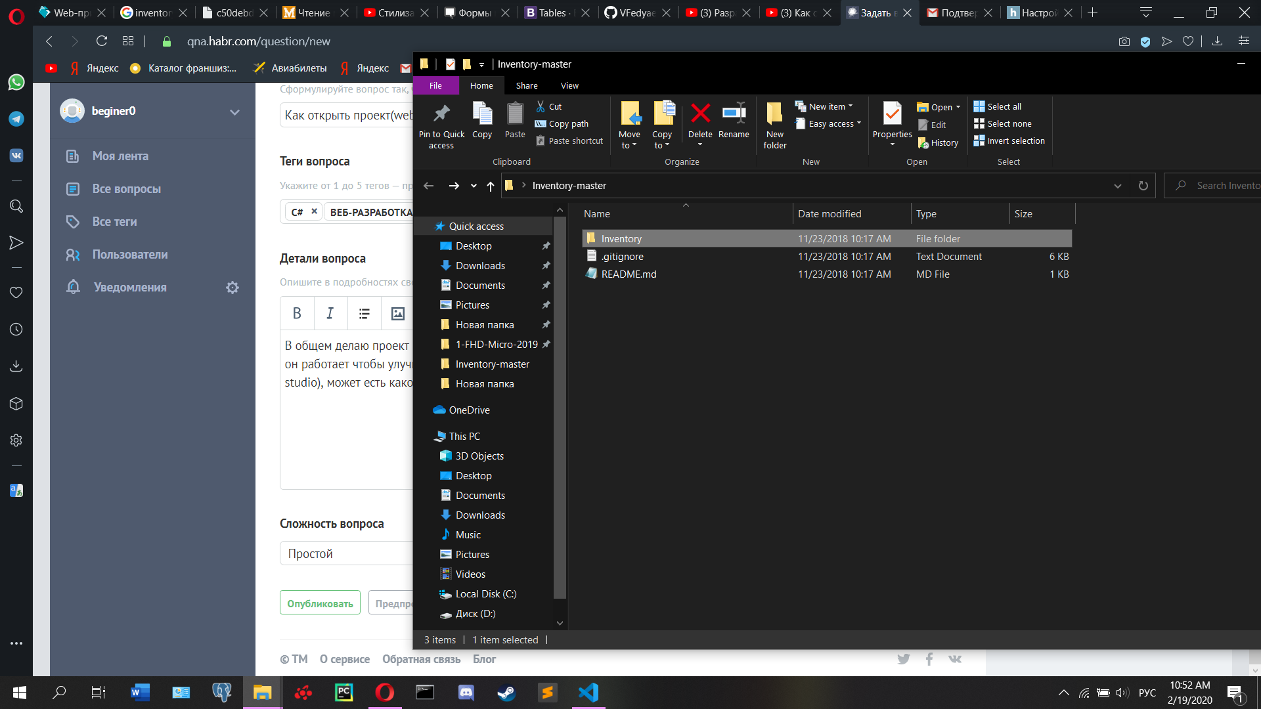Expand beginer0 account menu
The width and height of the screenshot is (1261, 709).
(234, 112)
